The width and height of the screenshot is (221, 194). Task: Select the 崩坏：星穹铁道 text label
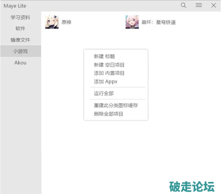(x=158, y=22)
